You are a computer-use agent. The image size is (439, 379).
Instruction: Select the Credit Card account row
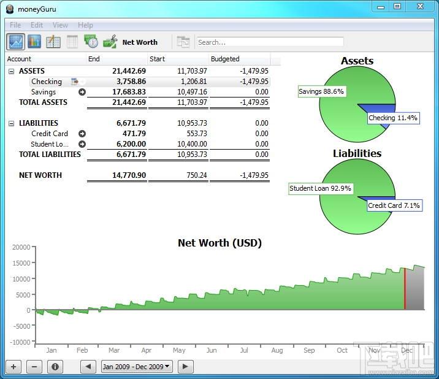click(150, 134)
